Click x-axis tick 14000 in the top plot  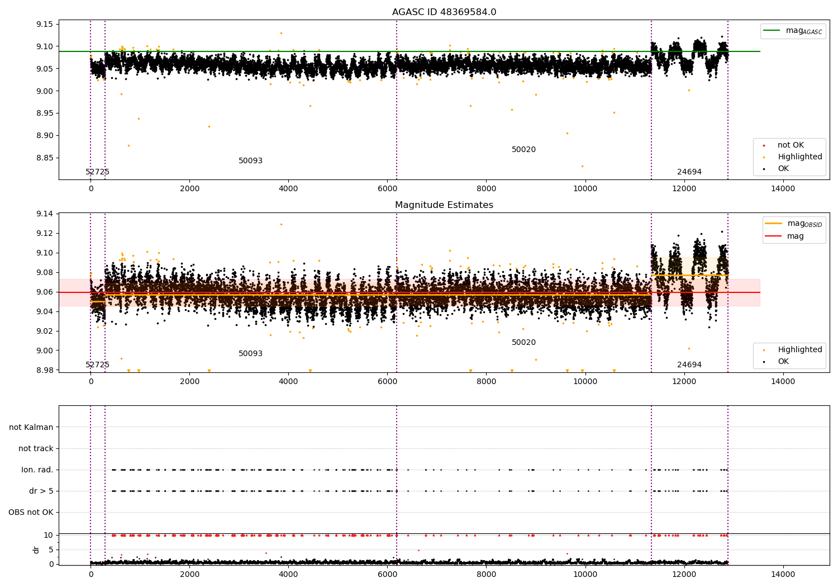click(x=783, y=189)
